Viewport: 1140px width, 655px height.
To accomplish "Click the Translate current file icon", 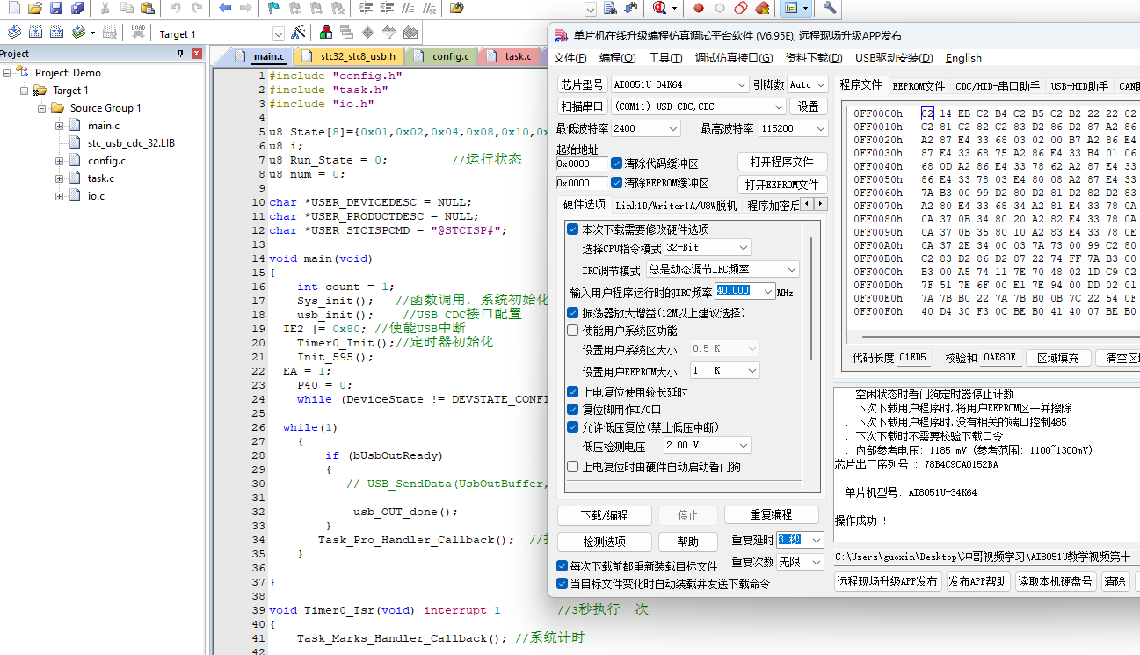I will (x=13, y=33).
